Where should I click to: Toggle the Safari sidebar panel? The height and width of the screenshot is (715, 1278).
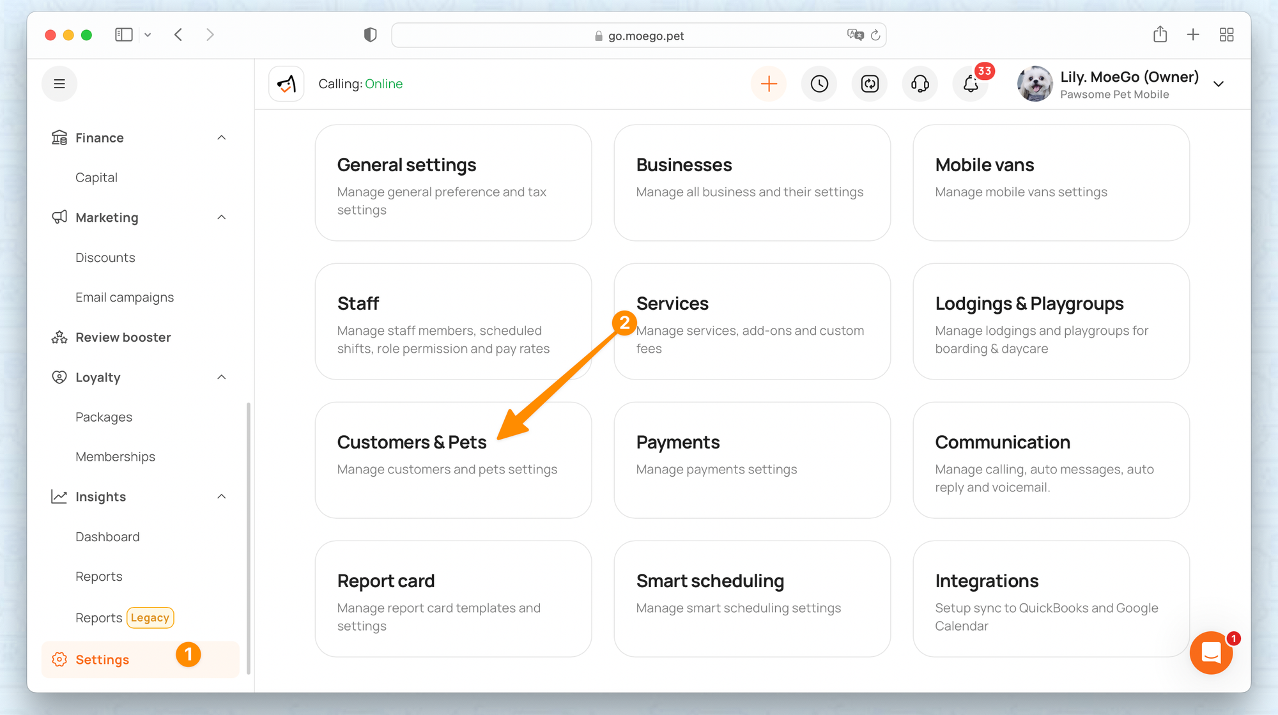(123, 35)
